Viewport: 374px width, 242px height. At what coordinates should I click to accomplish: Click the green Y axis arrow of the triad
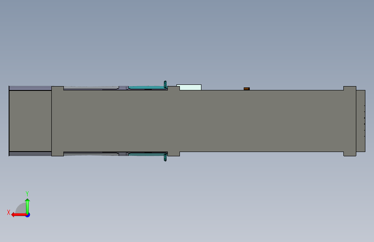click(x=28, y=206)
